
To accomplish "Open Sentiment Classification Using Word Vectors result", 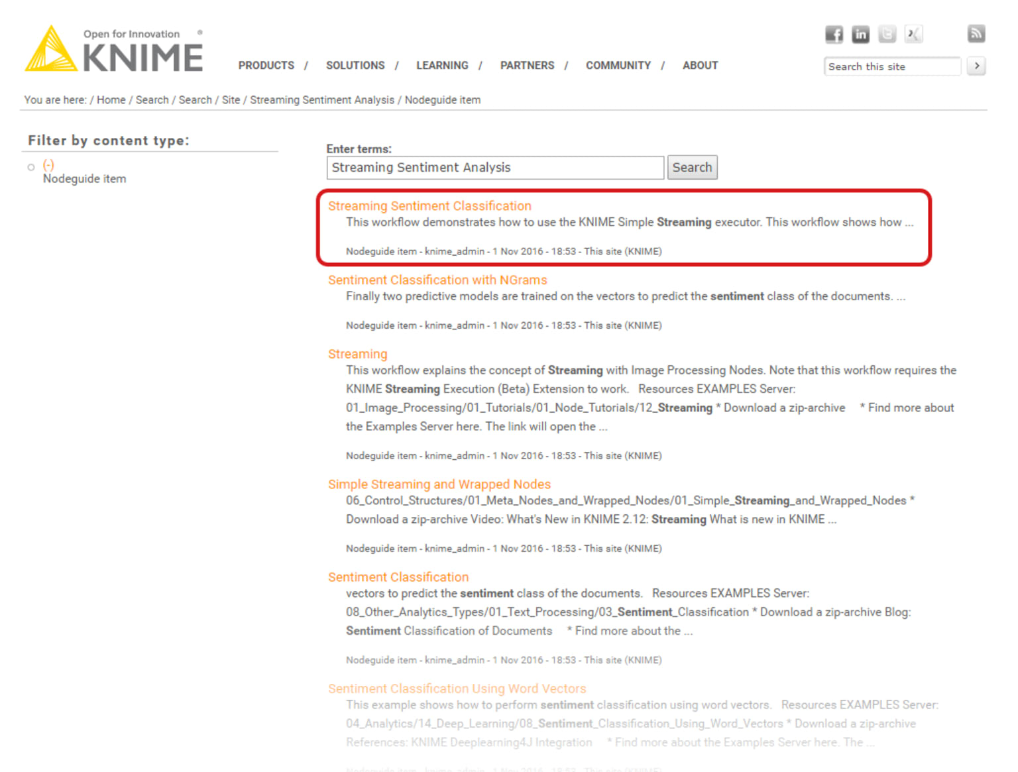I will tap(457, 689).
